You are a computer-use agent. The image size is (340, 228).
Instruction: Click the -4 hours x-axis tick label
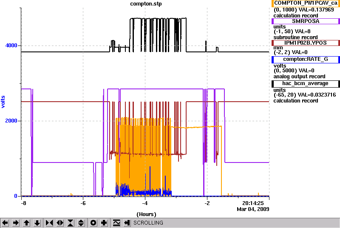145,203
